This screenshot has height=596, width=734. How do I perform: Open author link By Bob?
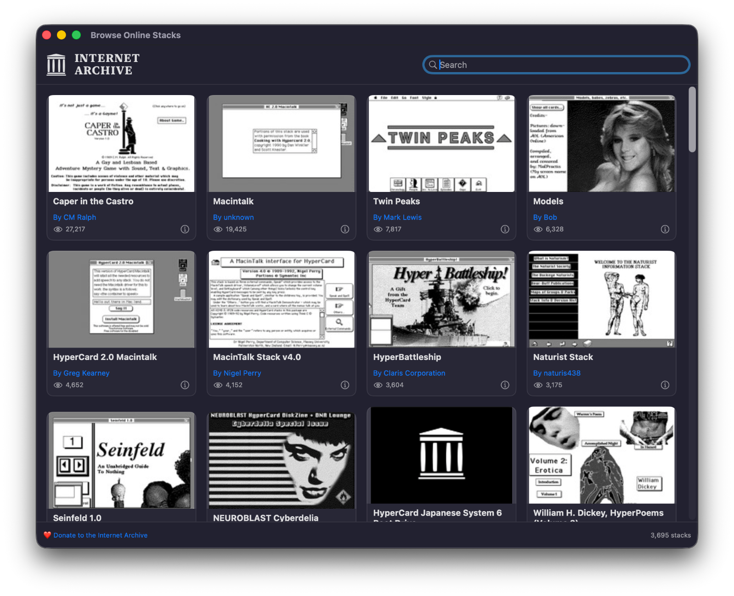pyautogui.click(x=545, y=217)
